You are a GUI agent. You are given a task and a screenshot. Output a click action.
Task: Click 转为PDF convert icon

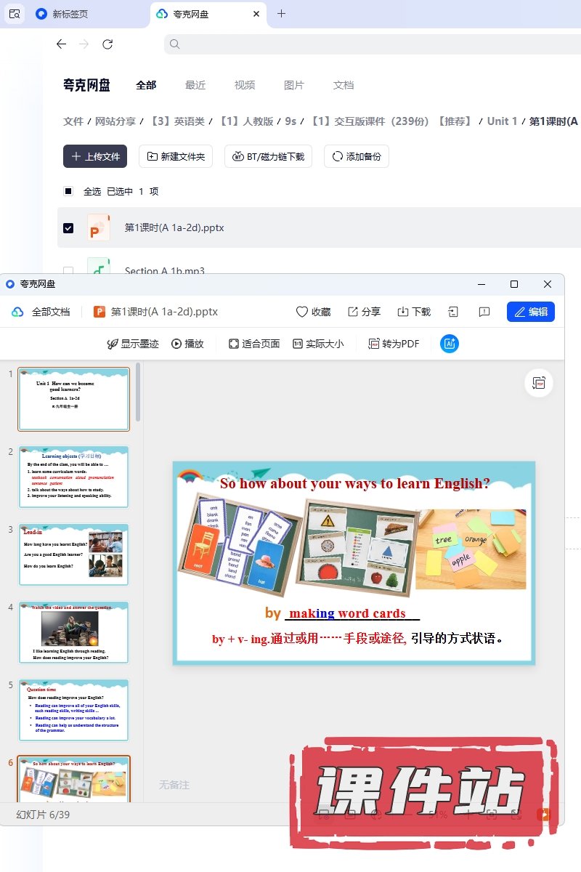pyautogui.click(x=374, y=344)
